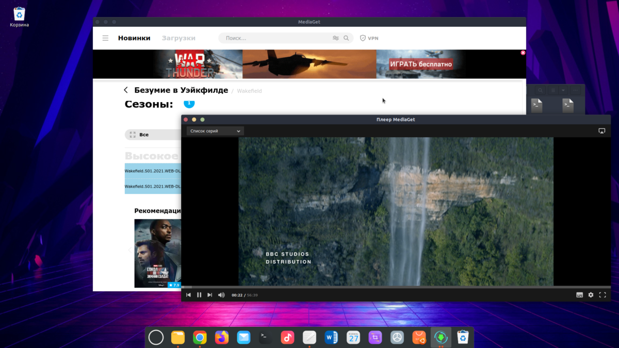619x348 pixels.
Task: Skip to previous episode in player
Action: [x=188, y=295]
